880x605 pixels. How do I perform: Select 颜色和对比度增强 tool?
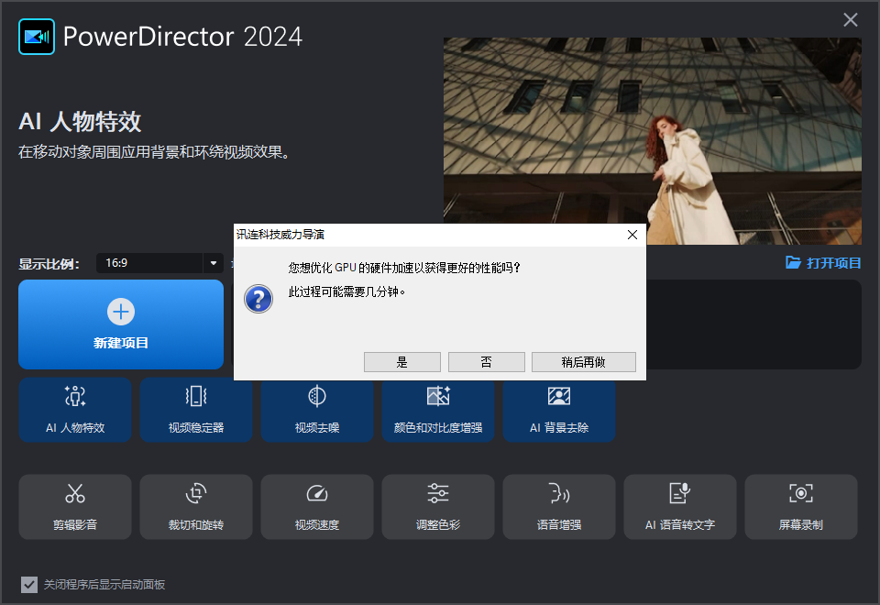(x=438, y=410)
